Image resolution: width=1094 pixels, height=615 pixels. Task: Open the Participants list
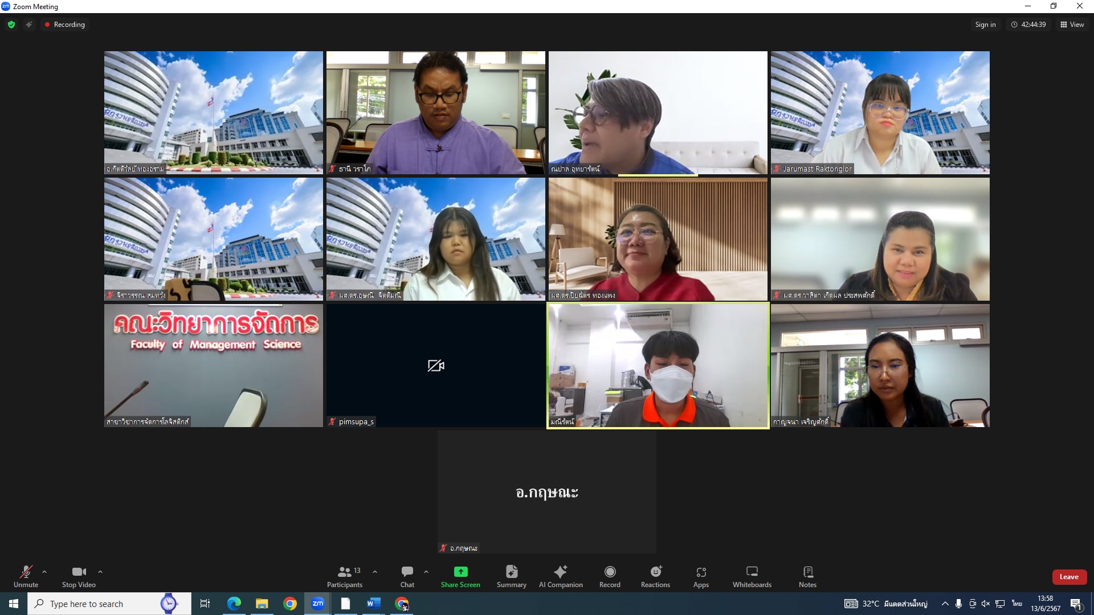(x=344, y=576)
